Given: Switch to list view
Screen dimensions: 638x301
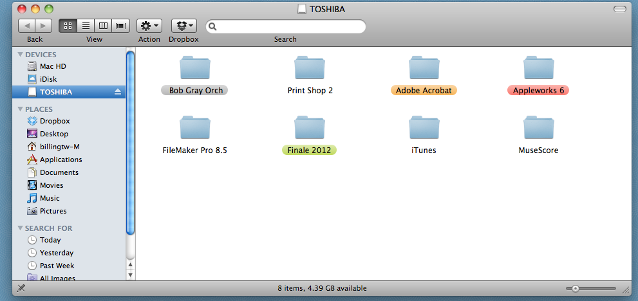Looking at the screenshot, I should pyautogui.click(x=86, y=26).
